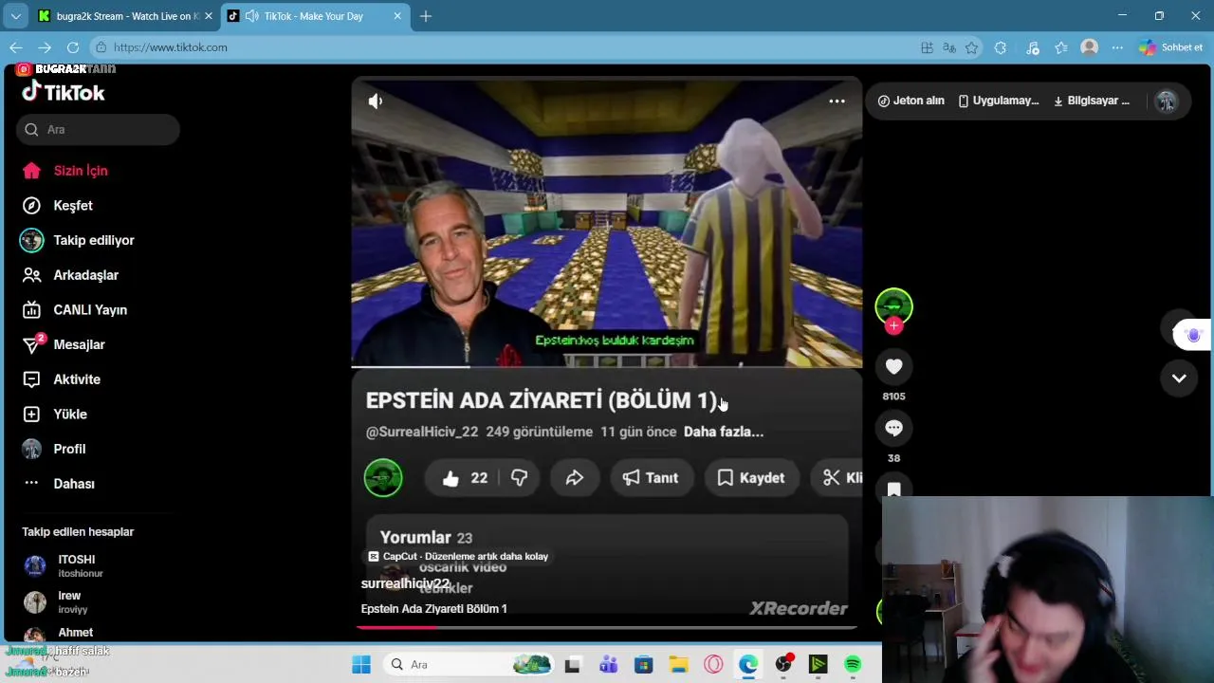The height and width of the screenshot is (683, 1214).
Task: Open @SurrealHiciv_22 channel link
Action: (x=422, y=432)
